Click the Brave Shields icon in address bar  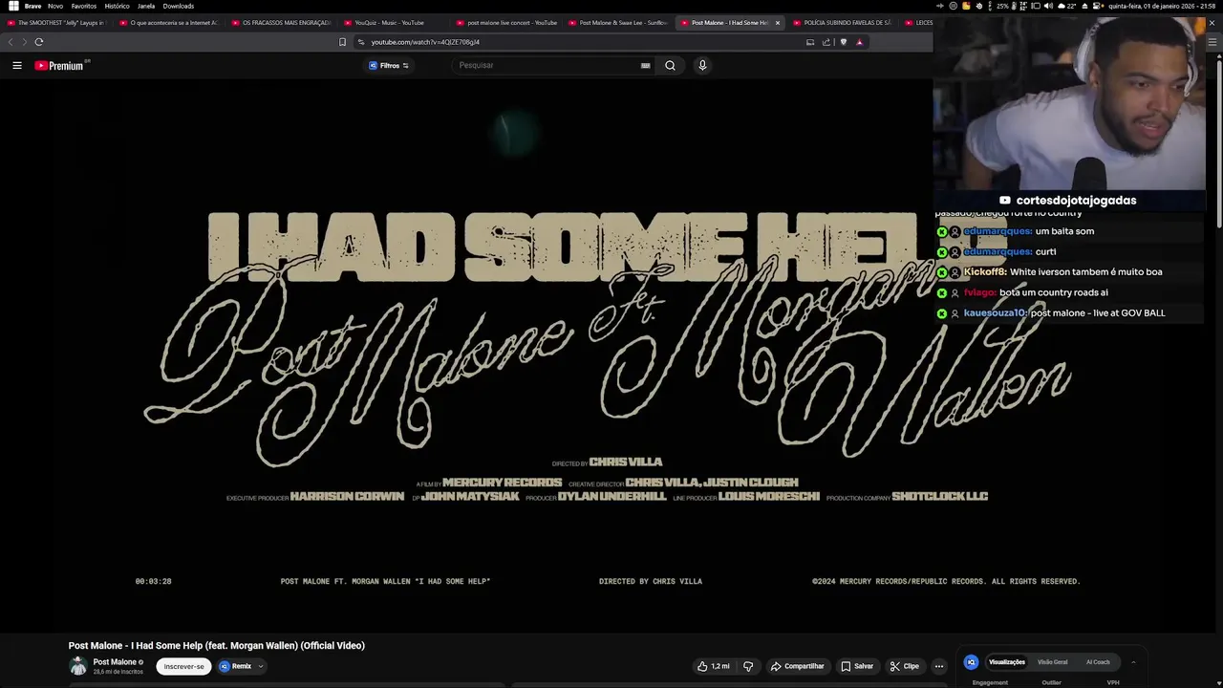[844, 41]
